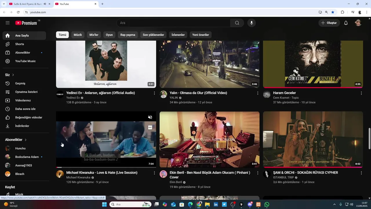The width and height of the screenshot is (371, 209).
Task: Open Oynatma listeleri
Action: coord(24,92)
